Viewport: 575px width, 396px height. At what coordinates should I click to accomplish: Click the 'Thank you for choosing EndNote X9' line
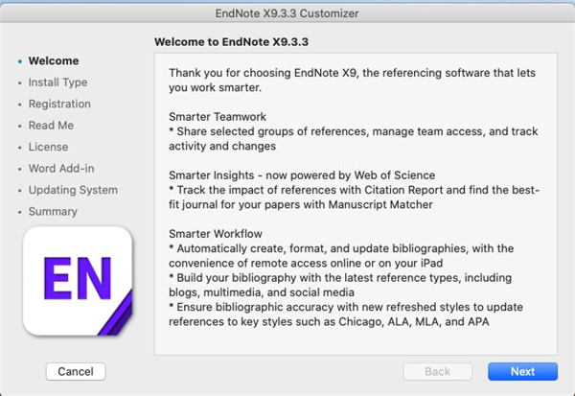tap(352, 73)
